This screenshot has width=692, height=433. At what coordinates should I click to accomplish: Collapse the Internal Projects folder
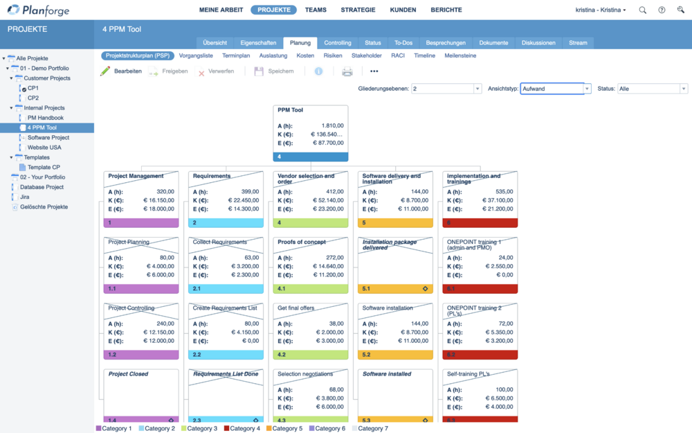point(12,108)
